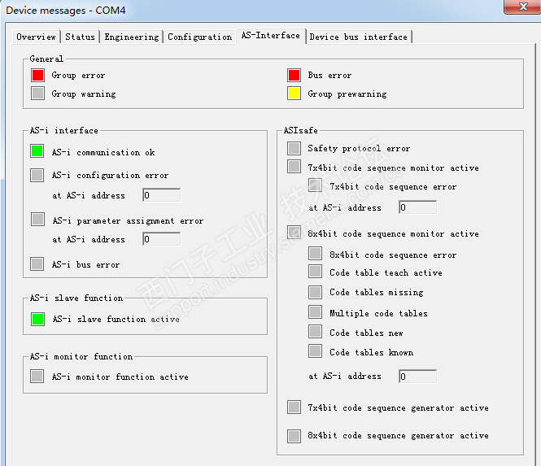Screen dimensions: 541x466
Task: Open the Engineering tab
Action: click(131, 37)
